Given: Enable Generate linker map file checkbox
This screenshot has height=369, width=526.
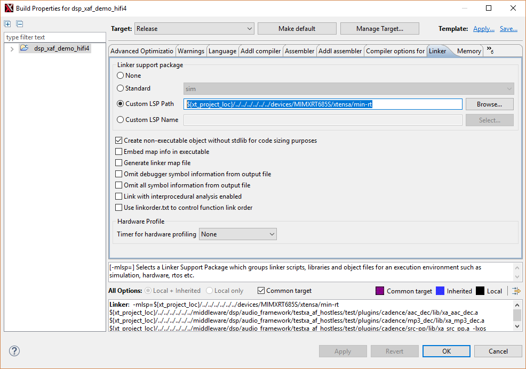Looking at the screenshot, I should (x=119, y=163).
